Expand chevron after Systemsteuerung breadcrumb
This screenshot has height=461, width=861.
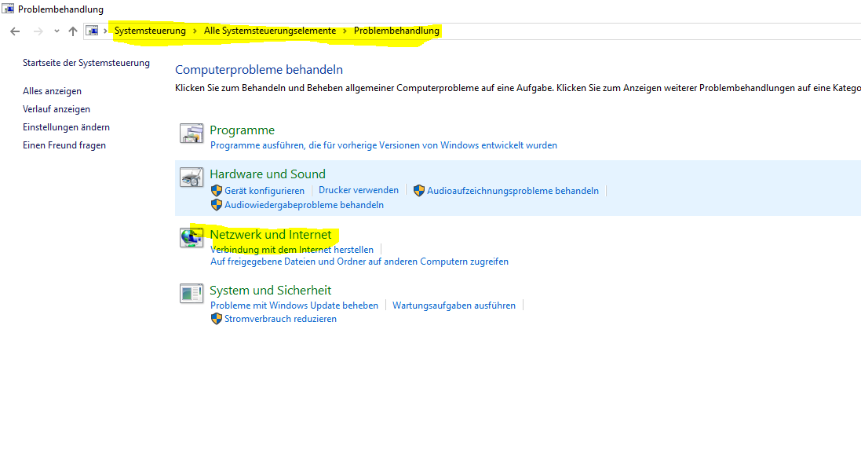coord(195,31)
